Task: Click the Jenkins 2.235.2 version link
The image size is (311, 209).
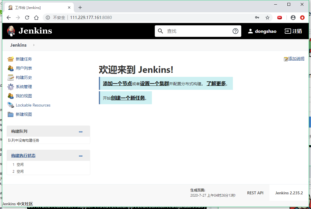Action: (x=289, y=193)
